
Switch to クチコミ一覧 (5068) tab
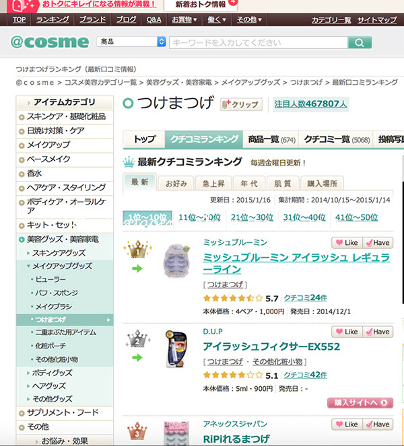click(x=337, y=139)
